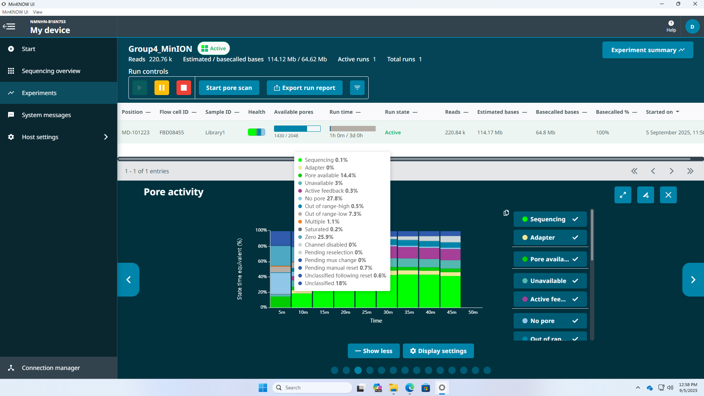Toggle Sequencing series in legend
The height and width of the screenshot is (396, 704).
point(550,219)
